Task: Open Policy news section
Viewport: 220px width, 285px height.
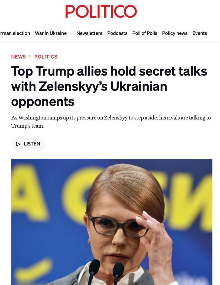Action: coord(175,33)
